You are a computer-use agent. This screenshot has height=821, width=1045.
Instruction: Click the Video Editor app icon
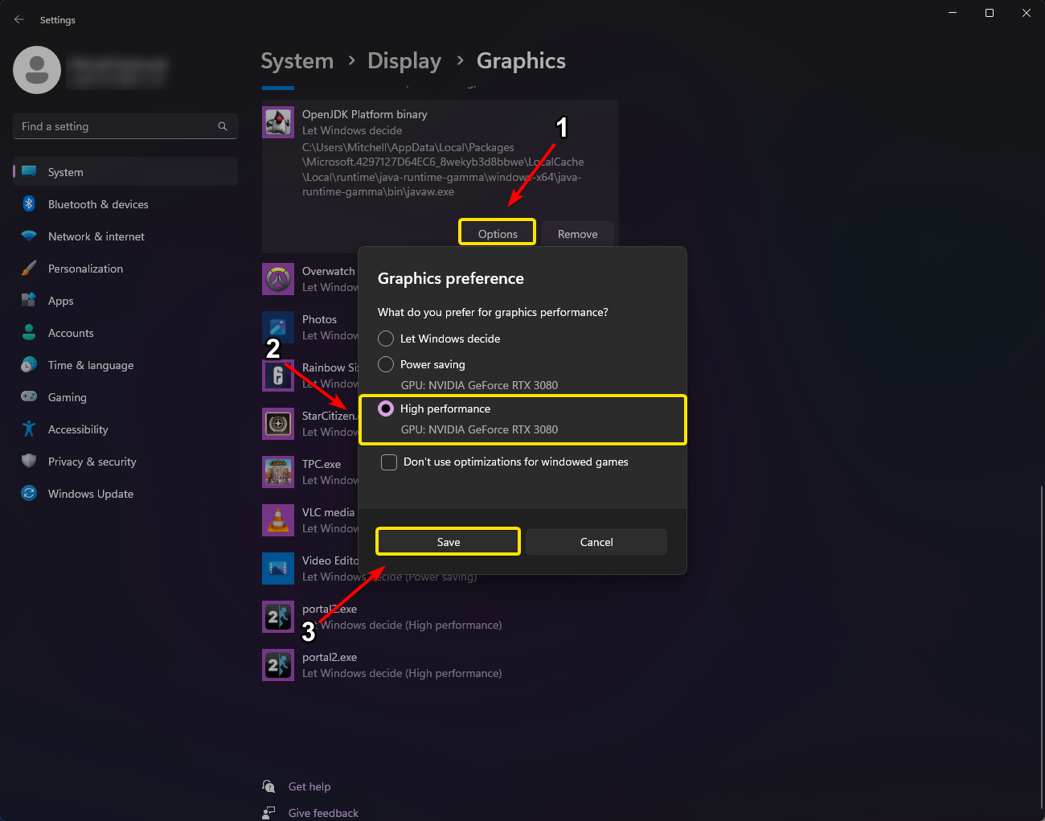pos(278,569)
